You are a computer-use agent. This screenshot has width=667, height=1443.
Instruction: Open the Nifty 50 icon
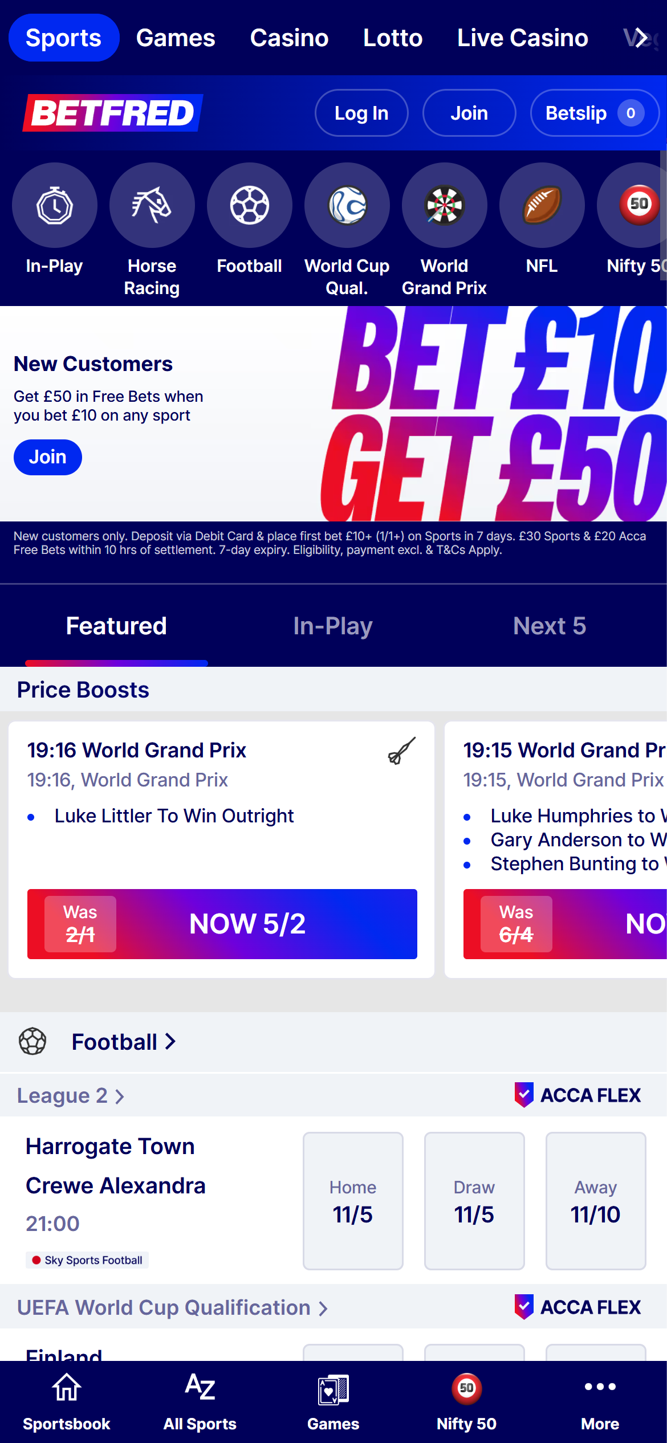[637, 205]
